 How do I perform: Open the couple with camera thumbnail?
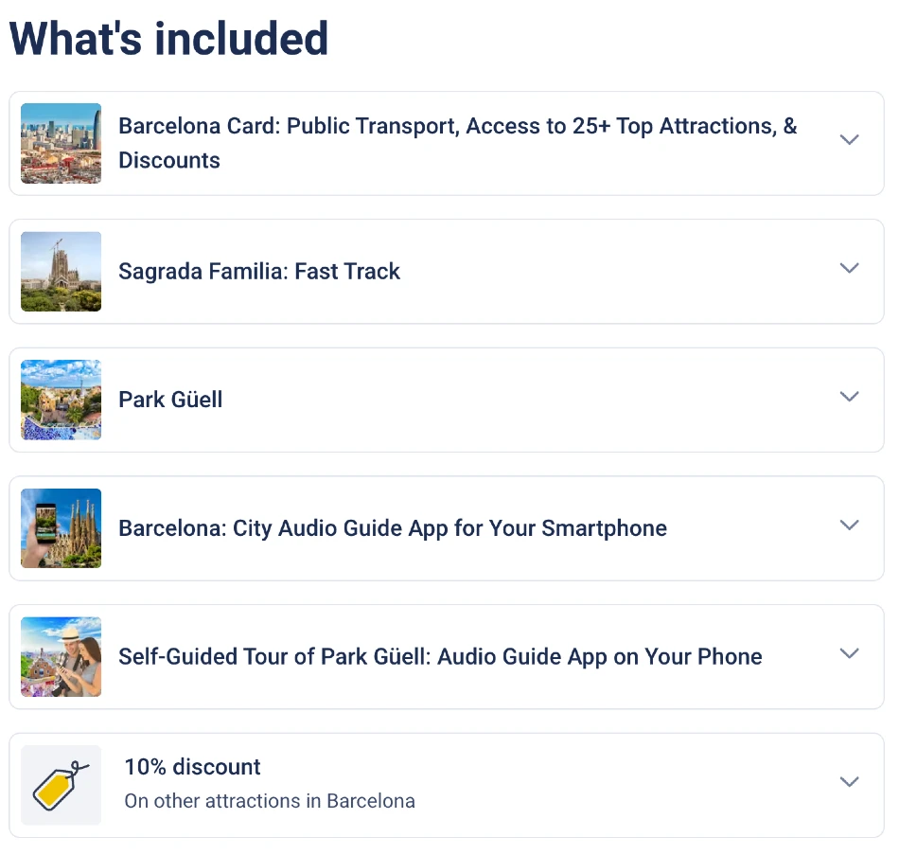[61, 657]
